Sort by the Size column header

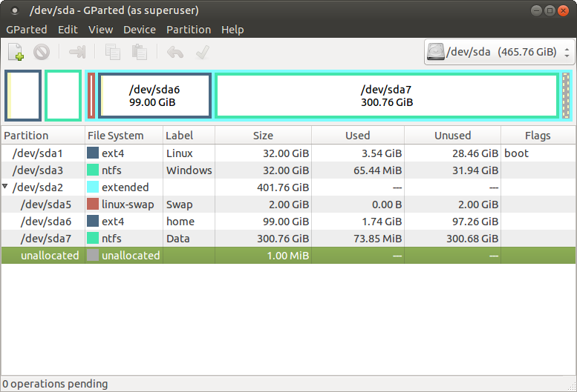pyautogui.click(x=263, y=136)
